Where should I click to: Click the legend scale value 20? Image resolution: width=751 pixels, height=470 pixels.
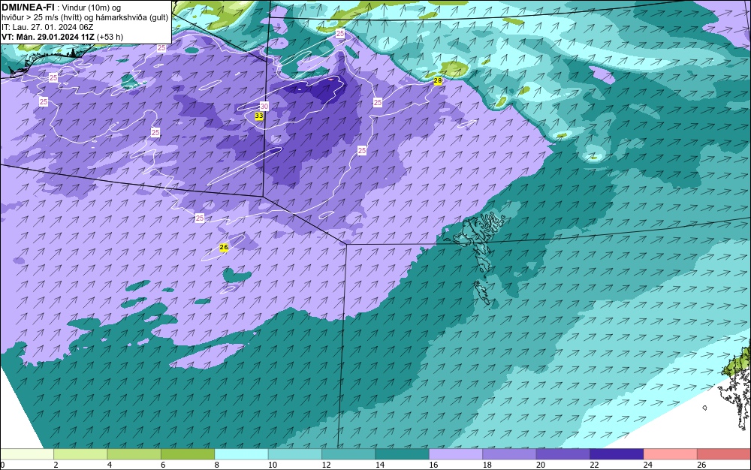(541, 465)
